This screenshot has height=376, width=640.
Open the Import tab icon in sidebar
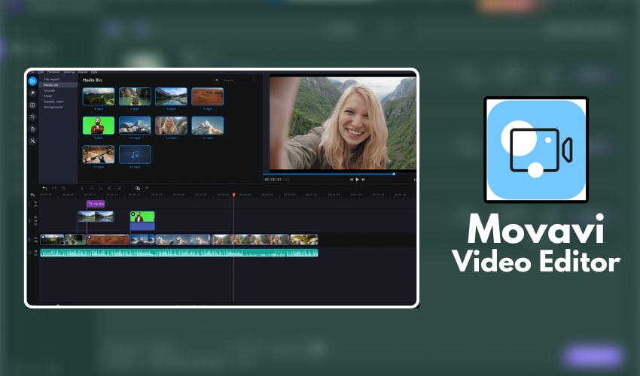(32, 81)
